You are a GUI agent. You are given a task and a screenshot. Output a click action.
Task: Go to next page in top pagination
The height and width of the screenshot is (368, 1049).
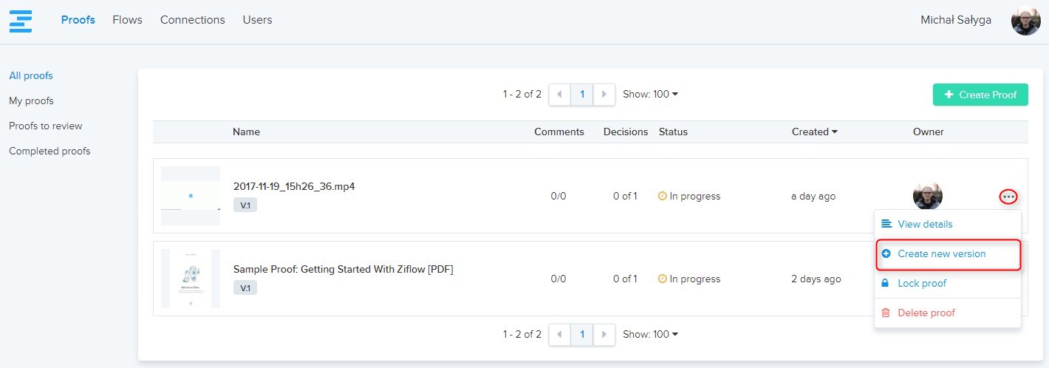(x=604, y=95)
